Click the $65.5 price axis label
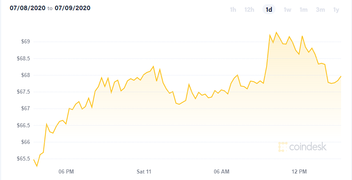 pos(23,159)
